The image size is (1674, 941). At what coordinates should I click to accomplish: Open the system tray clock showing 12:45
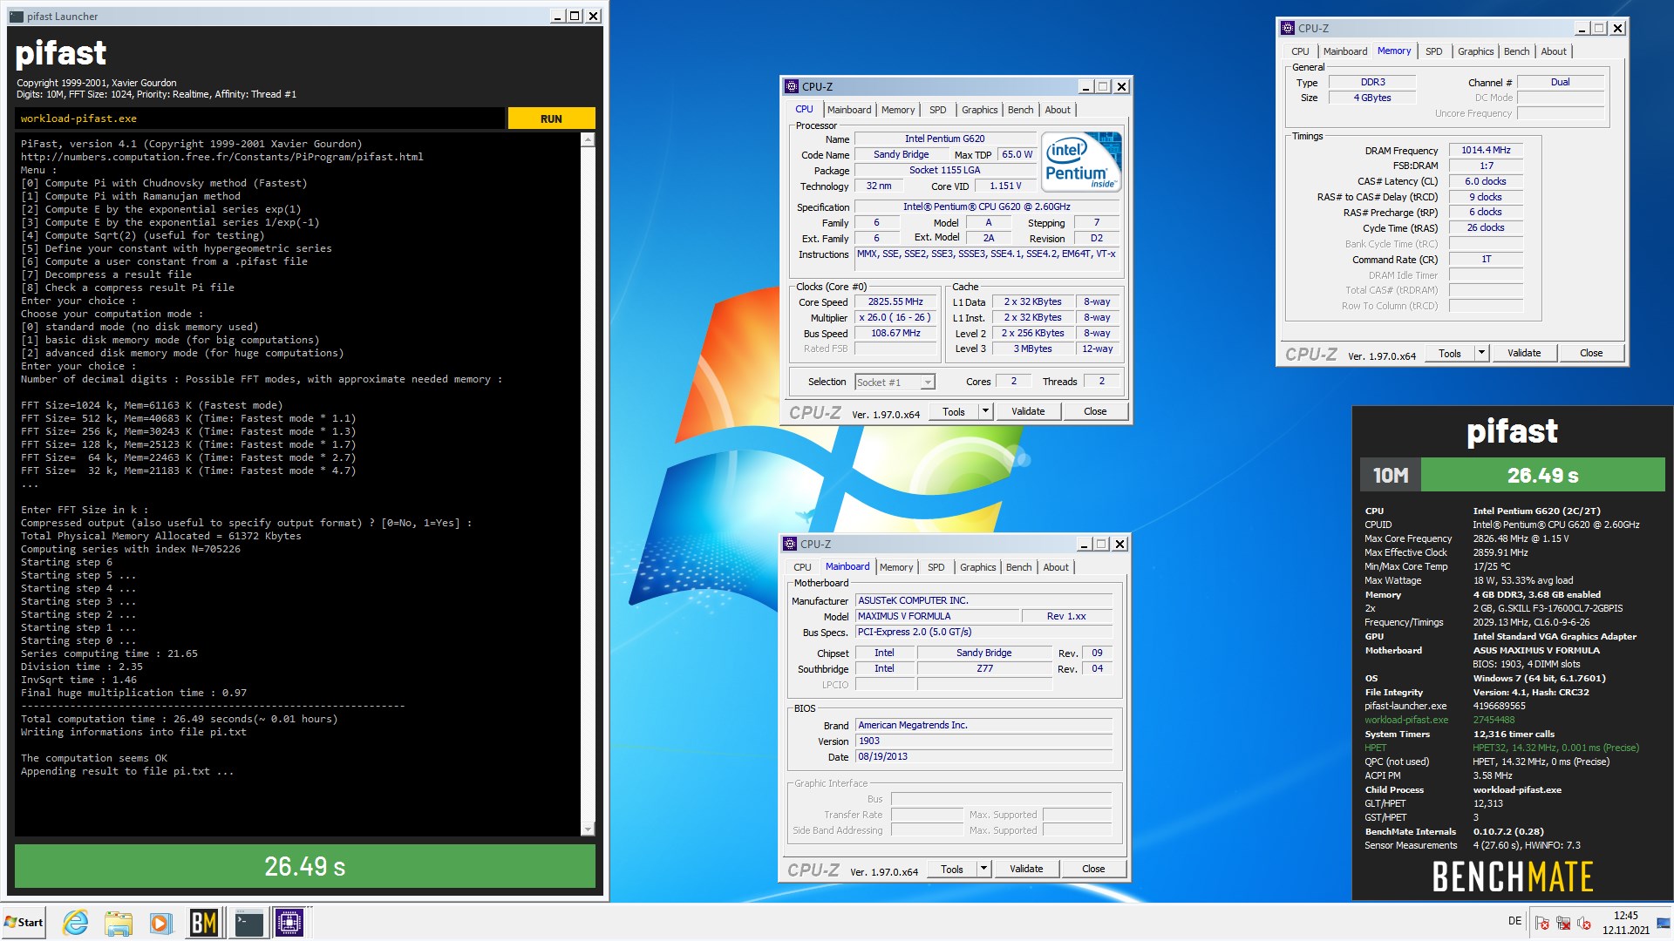coord(1625,923)
